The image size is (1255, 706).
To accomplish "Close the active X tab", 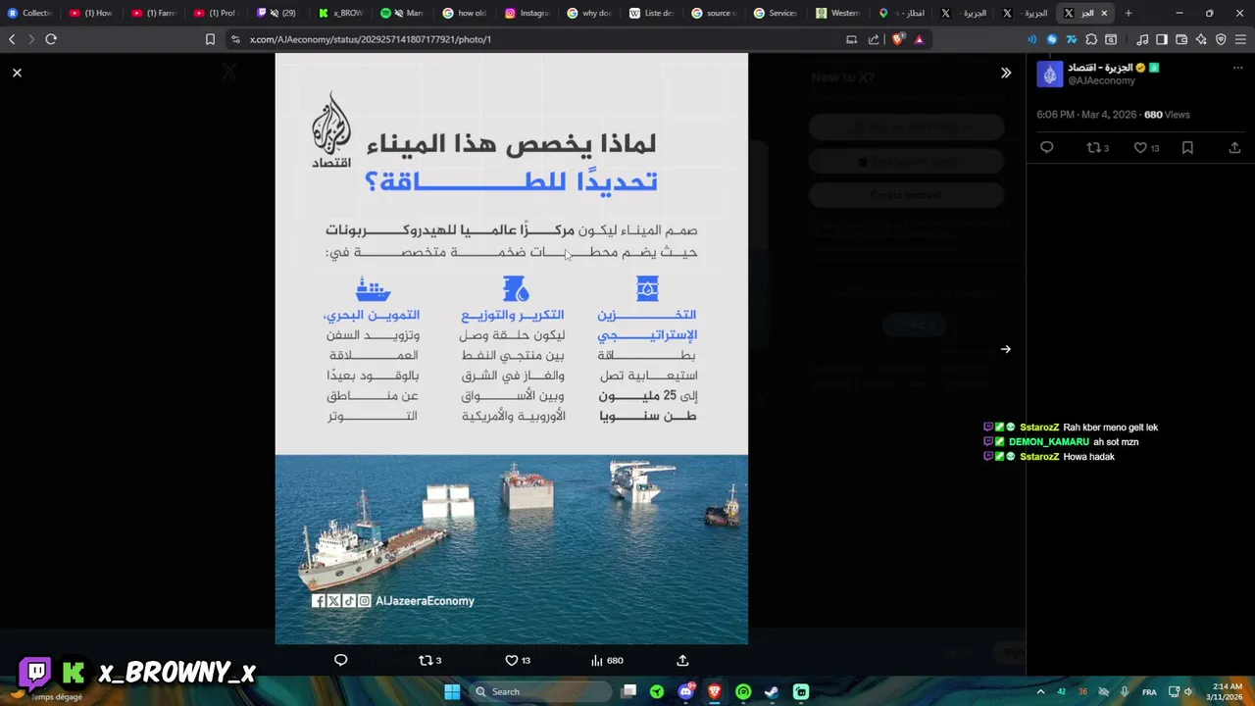I will (1104, 13).
